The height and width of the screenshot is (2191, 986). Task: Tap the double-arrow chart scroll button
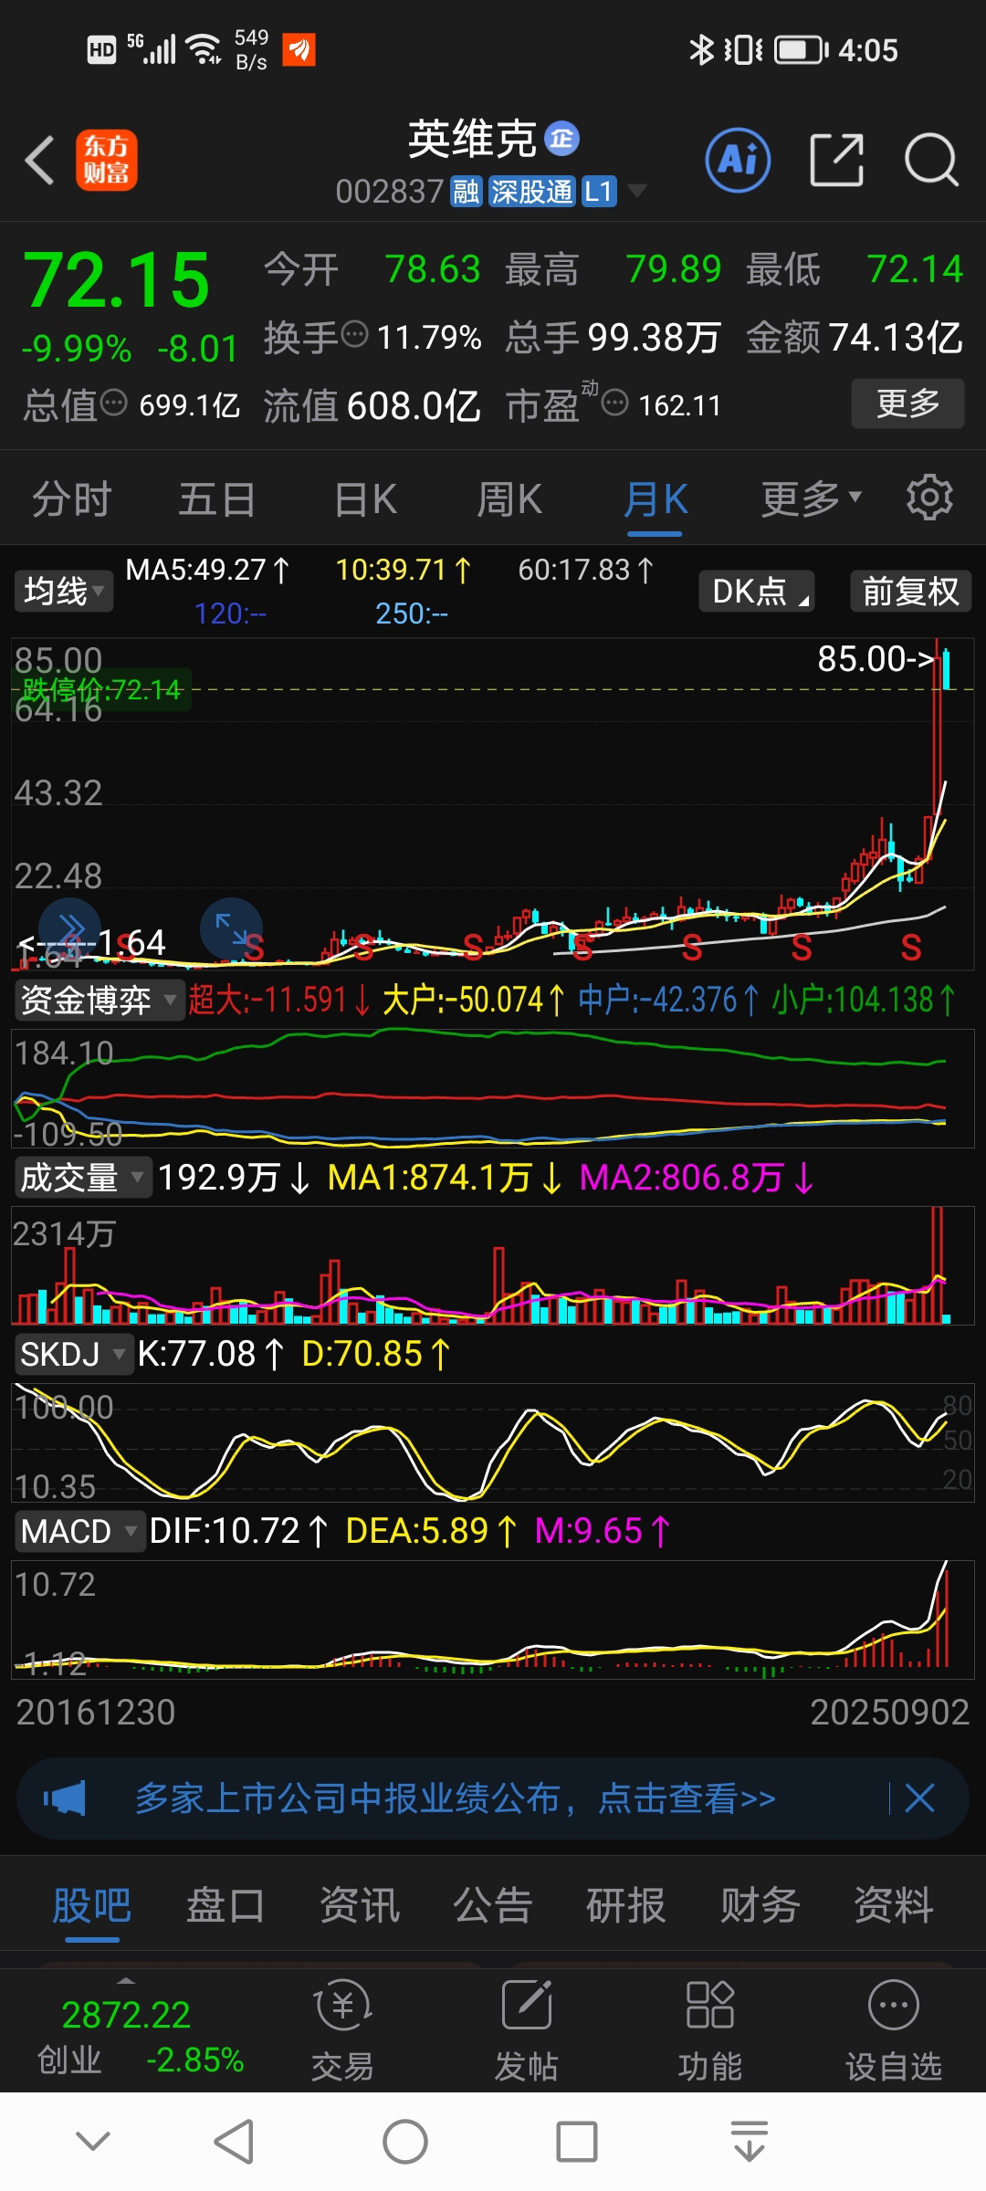click(x=69, y=928)
